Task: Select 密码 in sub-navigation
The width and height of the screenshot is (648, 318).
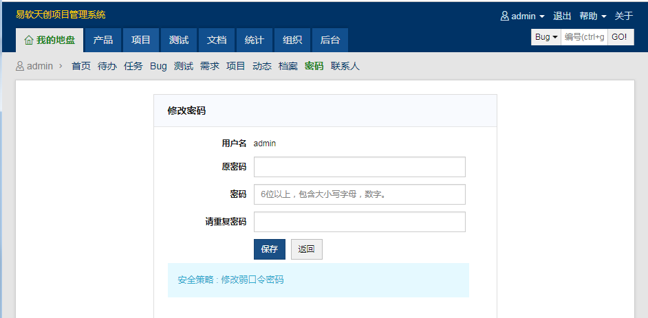Action: pyautogui.click(x=314, y=66)
